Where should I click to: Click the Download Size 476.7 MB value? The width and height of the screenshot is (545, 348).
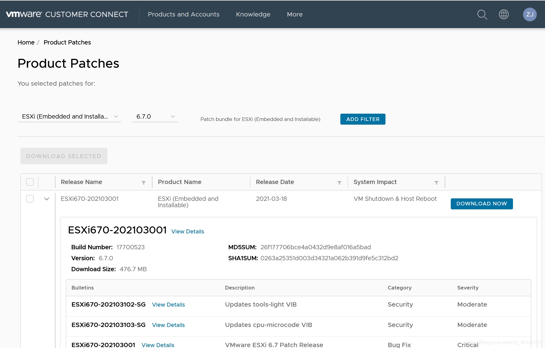click(133, 269)
